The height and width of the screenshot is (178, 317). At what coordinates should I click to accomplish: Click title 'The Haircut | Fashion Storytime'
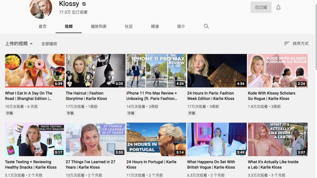click(x=86, y=96)
